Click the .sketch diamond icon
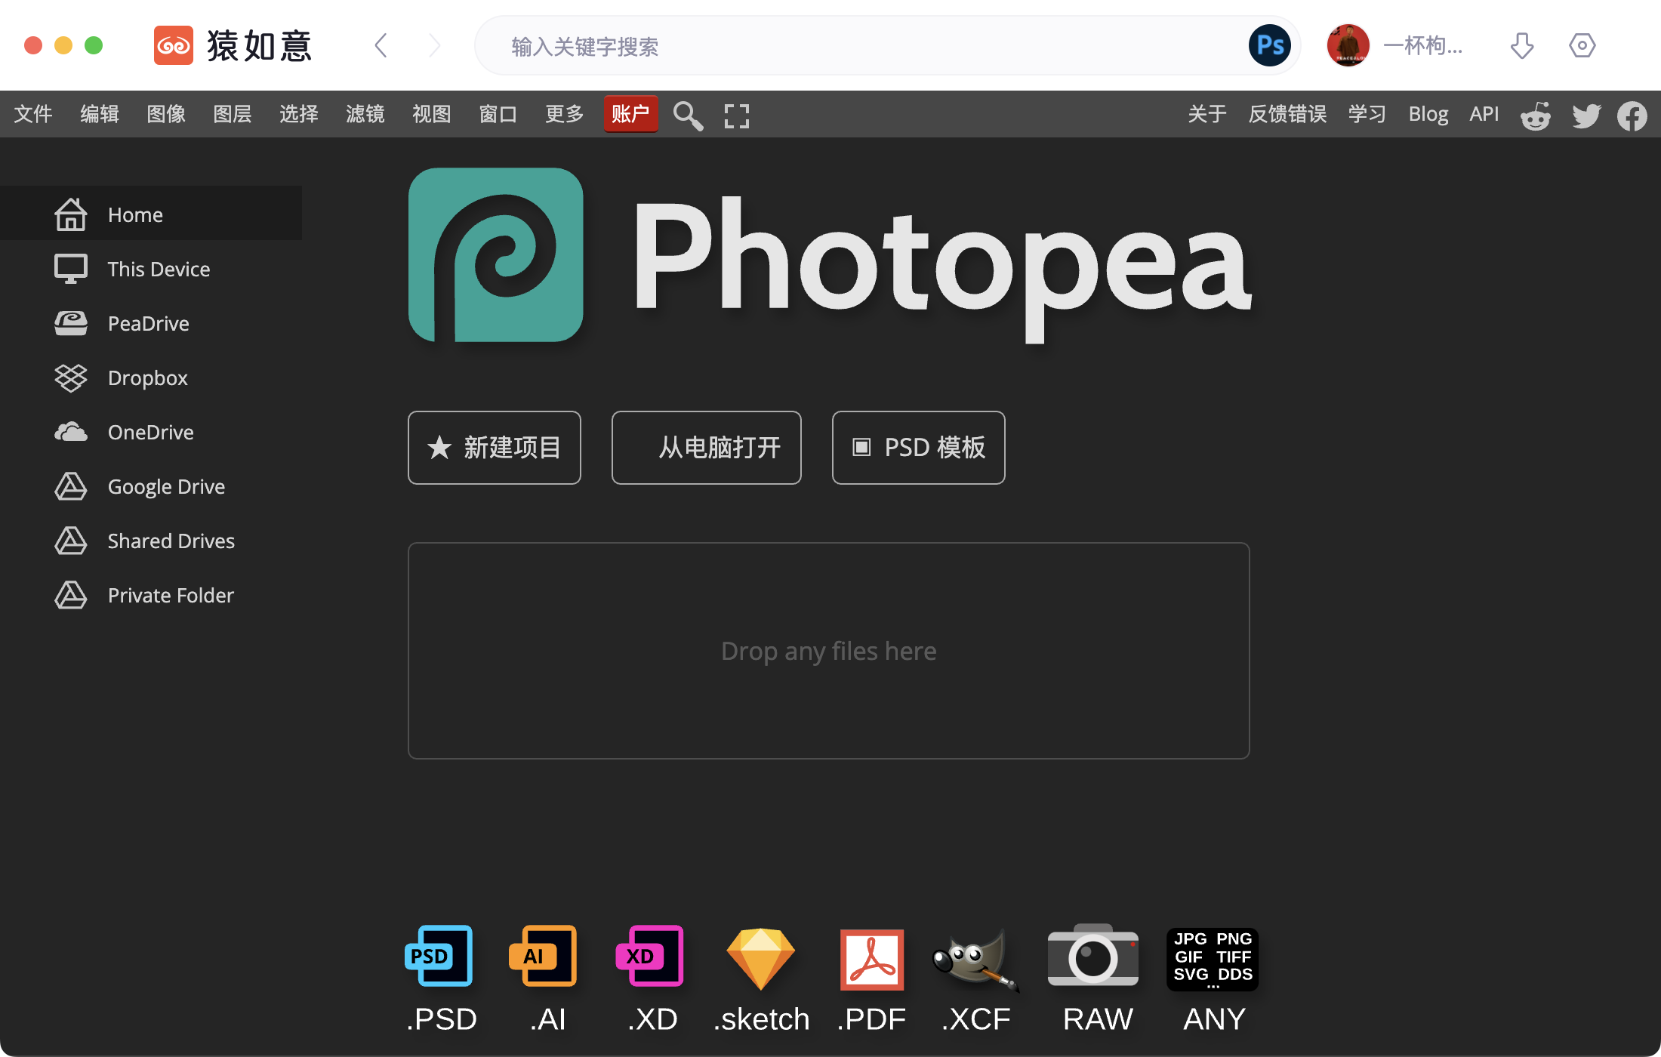This screenshot has width=1661, height=1057. point(760,958)
